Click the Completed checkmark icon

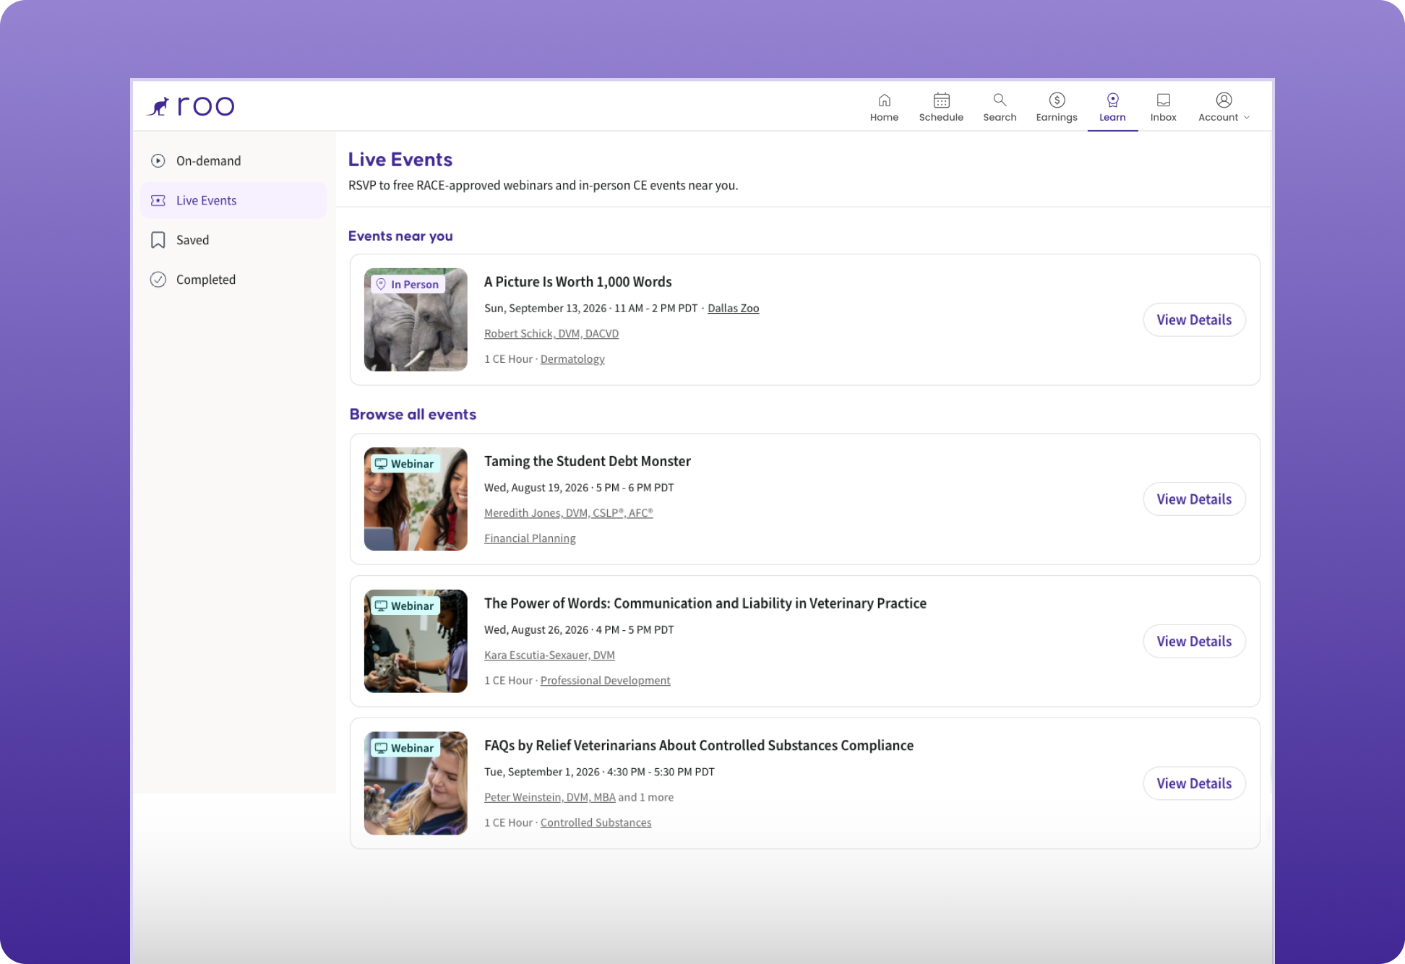(x=158, y=280)
